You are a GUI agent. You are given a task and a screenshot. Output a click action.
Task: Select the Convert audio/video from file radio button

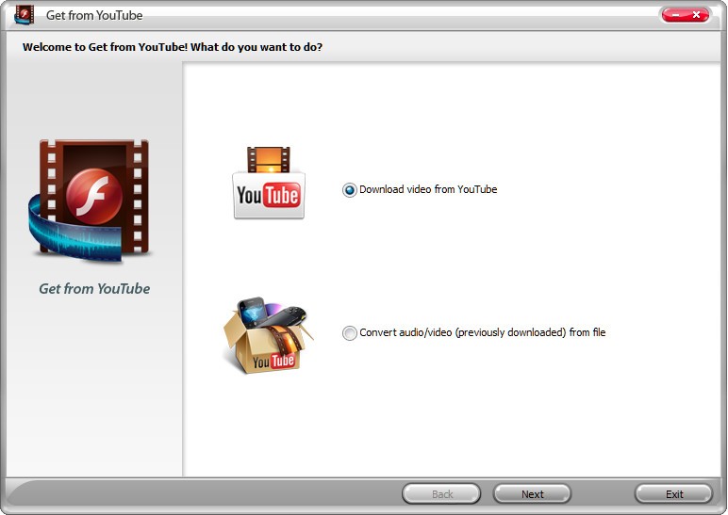pyautogui.click(x=349, y=333)
